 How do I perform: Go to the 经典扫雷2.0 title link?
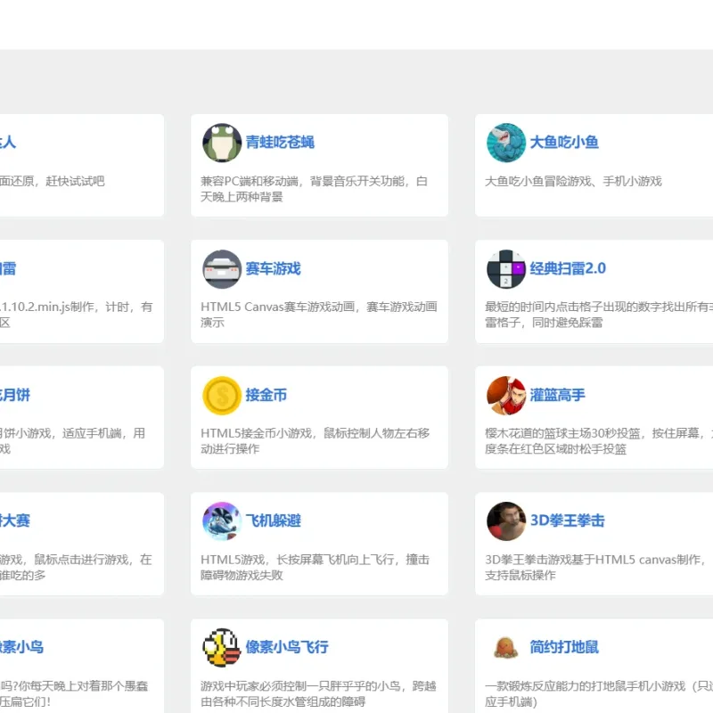click(x=568, y=269)
